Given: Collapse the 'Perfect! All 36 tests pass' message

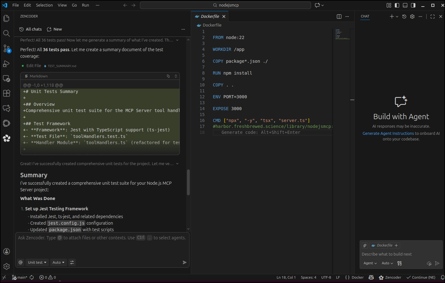Looking at the screenshot, I should coord(177,40).
